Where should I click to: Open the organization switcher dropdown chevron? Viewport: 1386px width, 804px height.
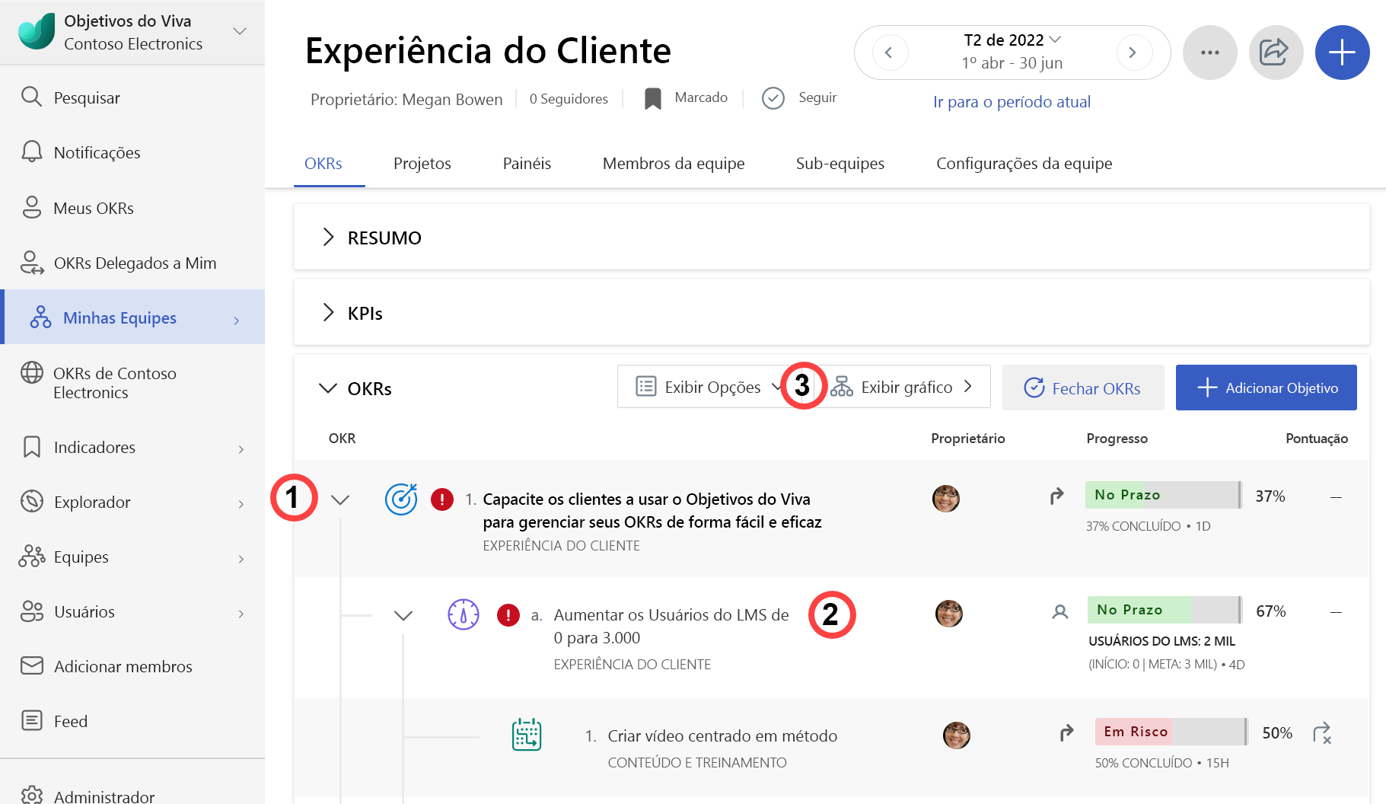[x=240, y=31]
